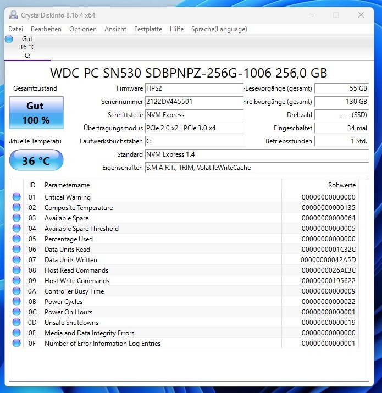382x393 pixels.
Task: Click the Betriebsstunden value 1 Std.
Action: click(342, 141)
